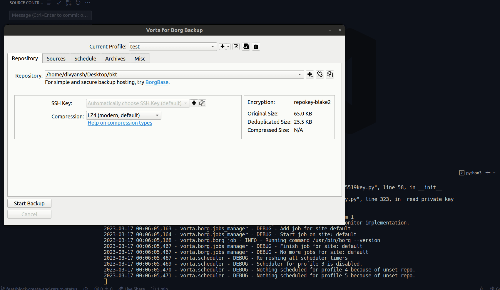Open the new terminal launch profile dropdown
The image size is (500, 290).
[x=494, y=173]
